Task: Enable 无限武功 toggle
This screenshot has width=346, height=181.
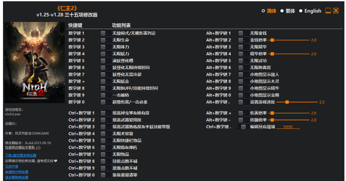Action: click(243, 61)
